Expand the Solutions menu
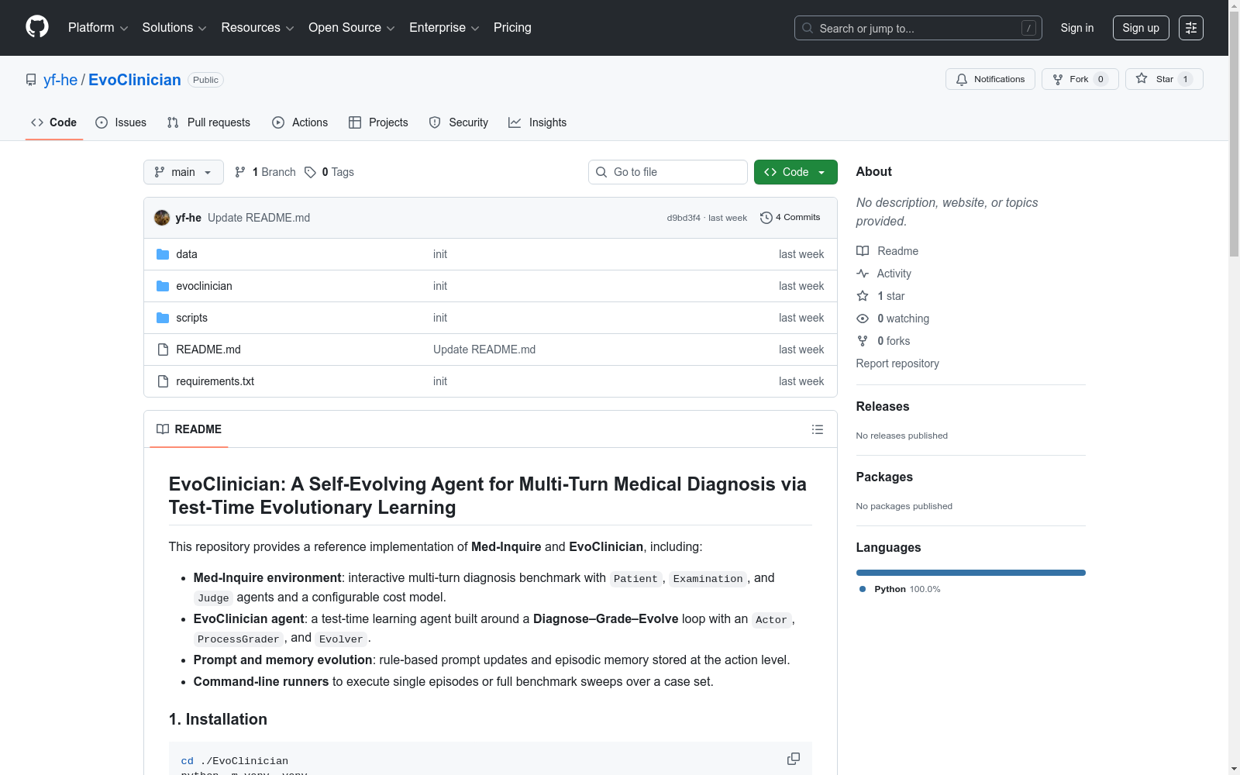This screenshot has width=1240, height=775. [x=174, y=28]
